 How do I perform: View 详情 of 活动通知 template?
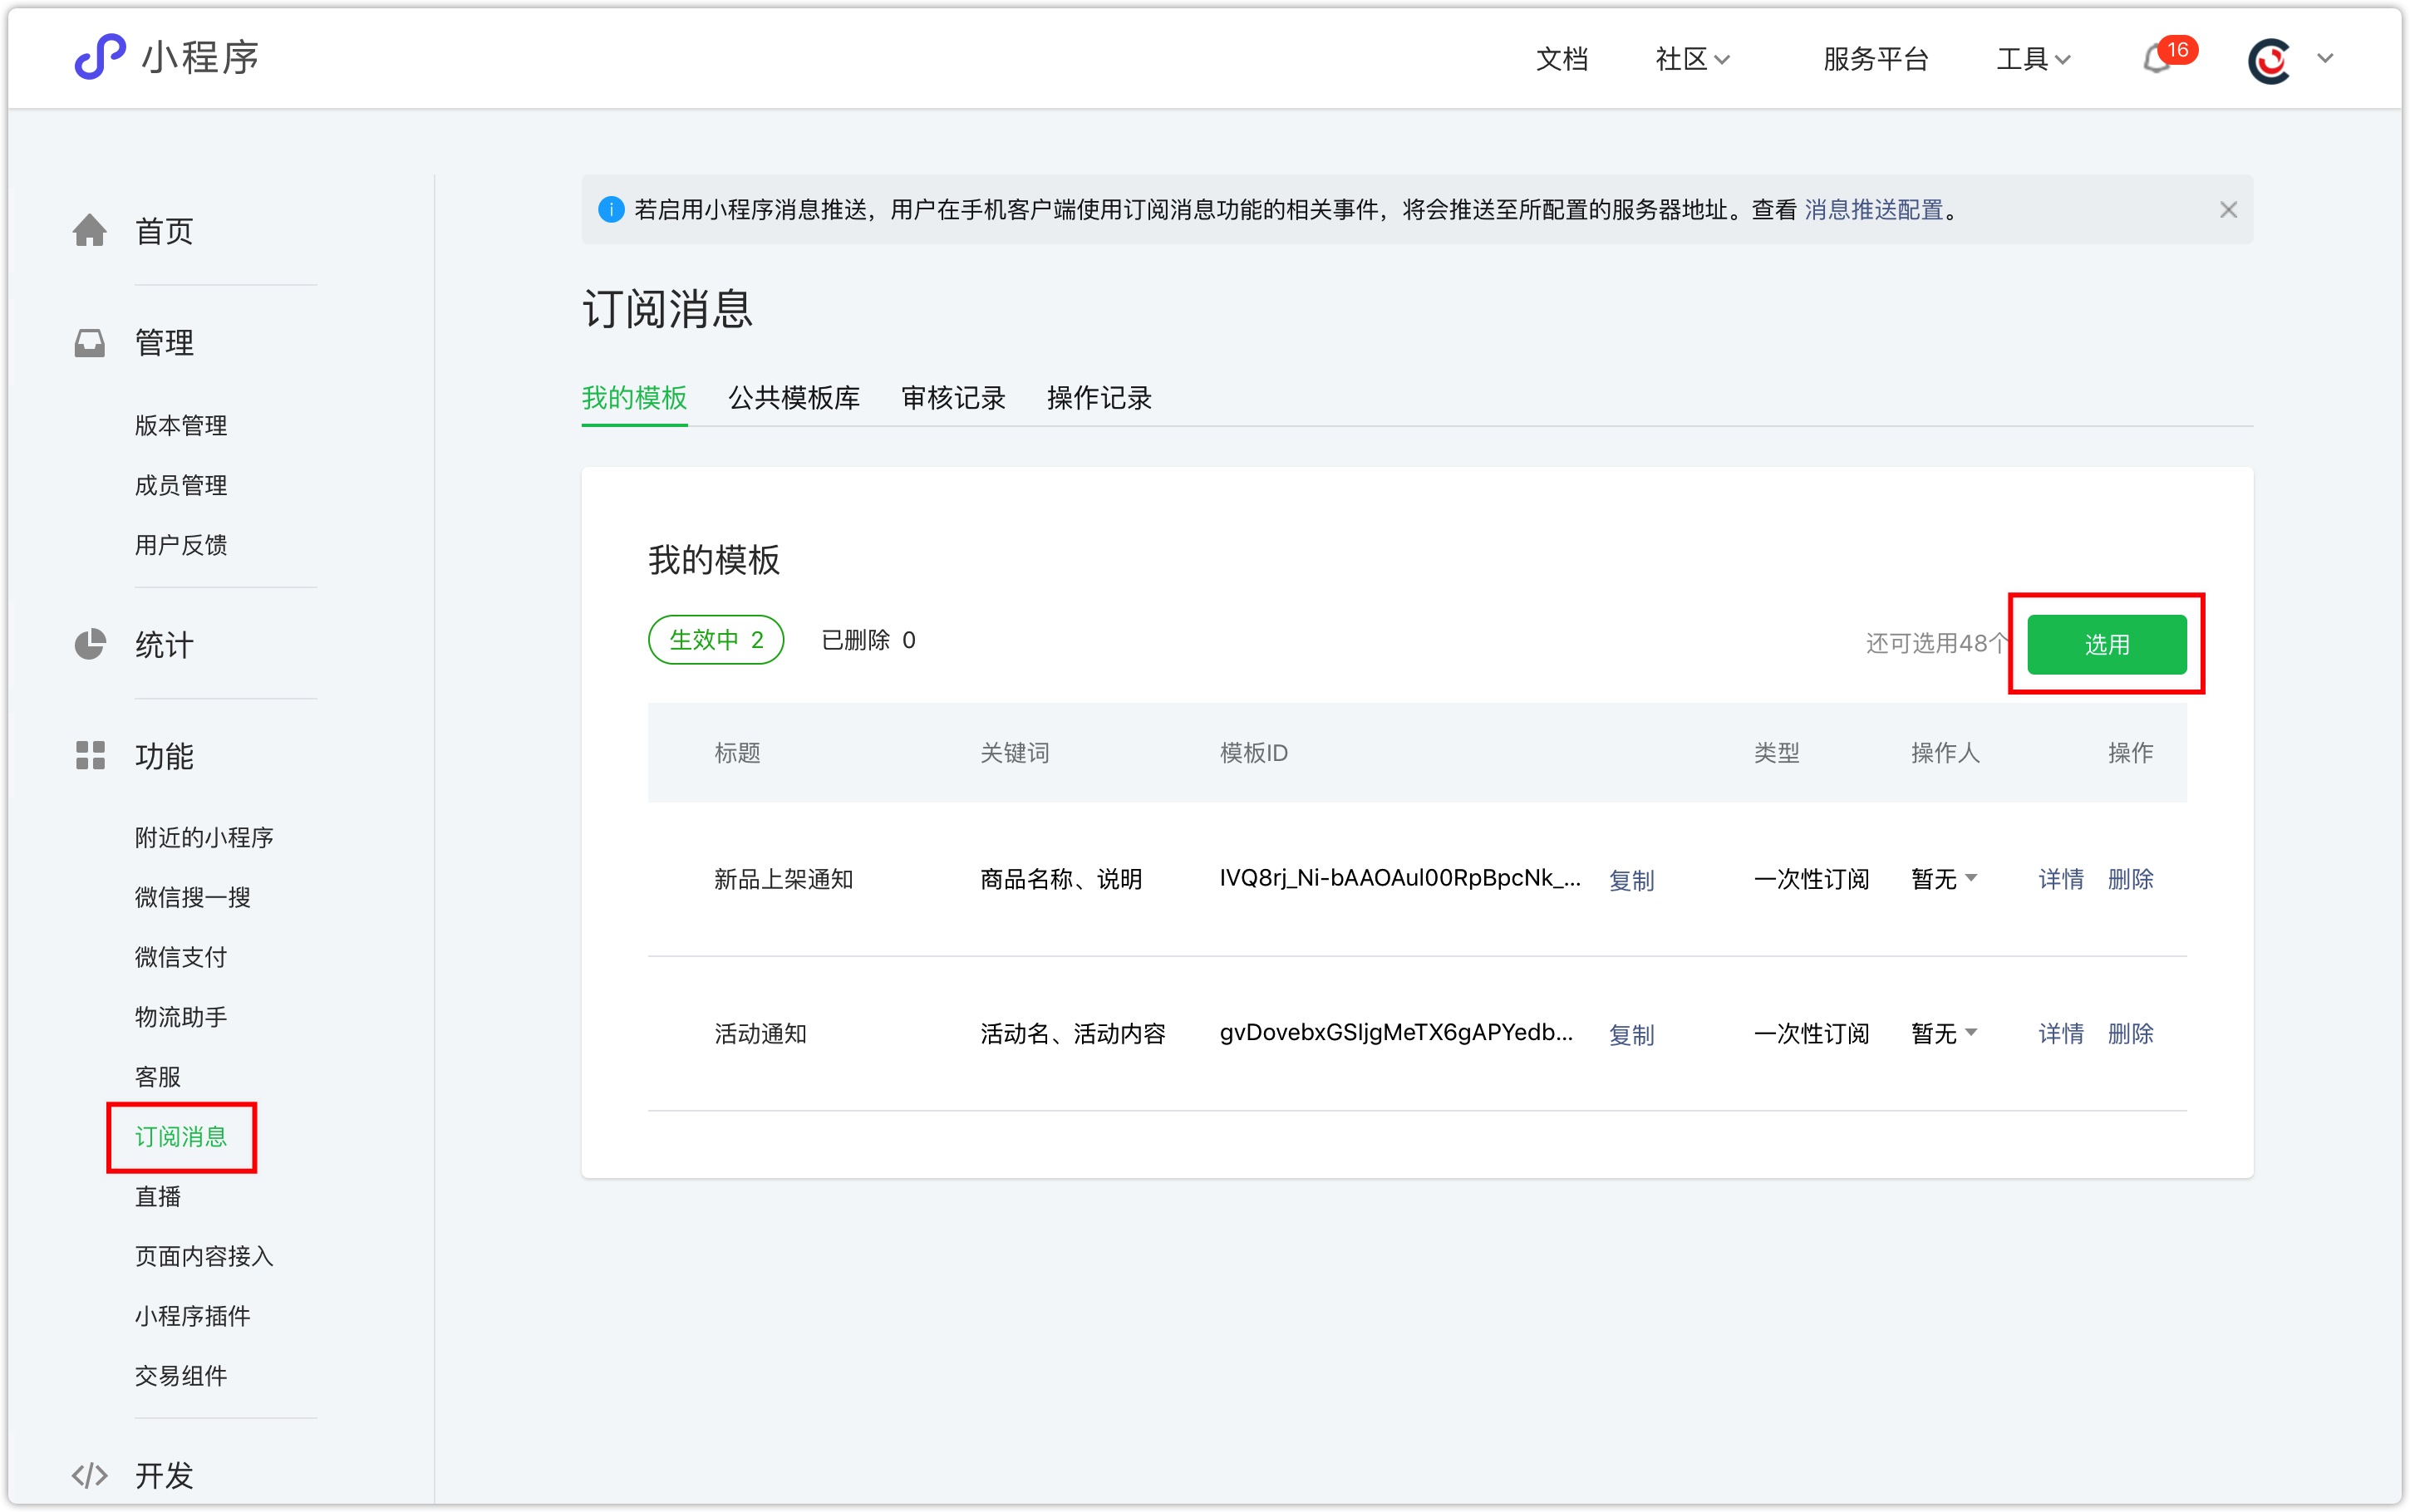2061,1033
